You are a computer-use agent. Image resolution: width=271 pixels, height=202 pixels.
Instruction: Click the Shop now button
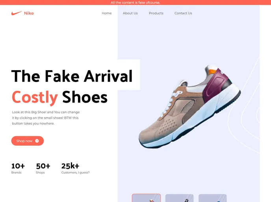(x=28, y=141)
